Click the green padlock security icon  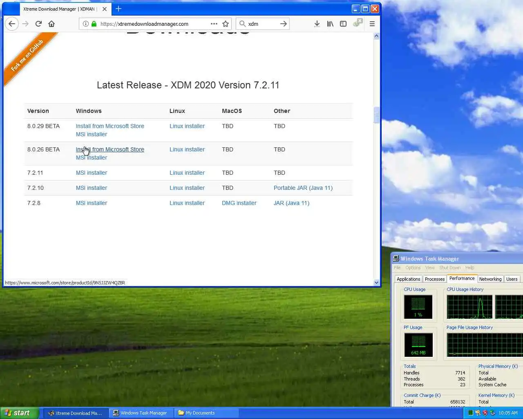(94, 24)
